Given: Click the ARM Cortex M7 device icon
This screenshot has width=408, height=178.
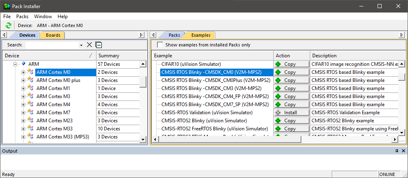Looking at the screenshot, I should tap(30, 112).
